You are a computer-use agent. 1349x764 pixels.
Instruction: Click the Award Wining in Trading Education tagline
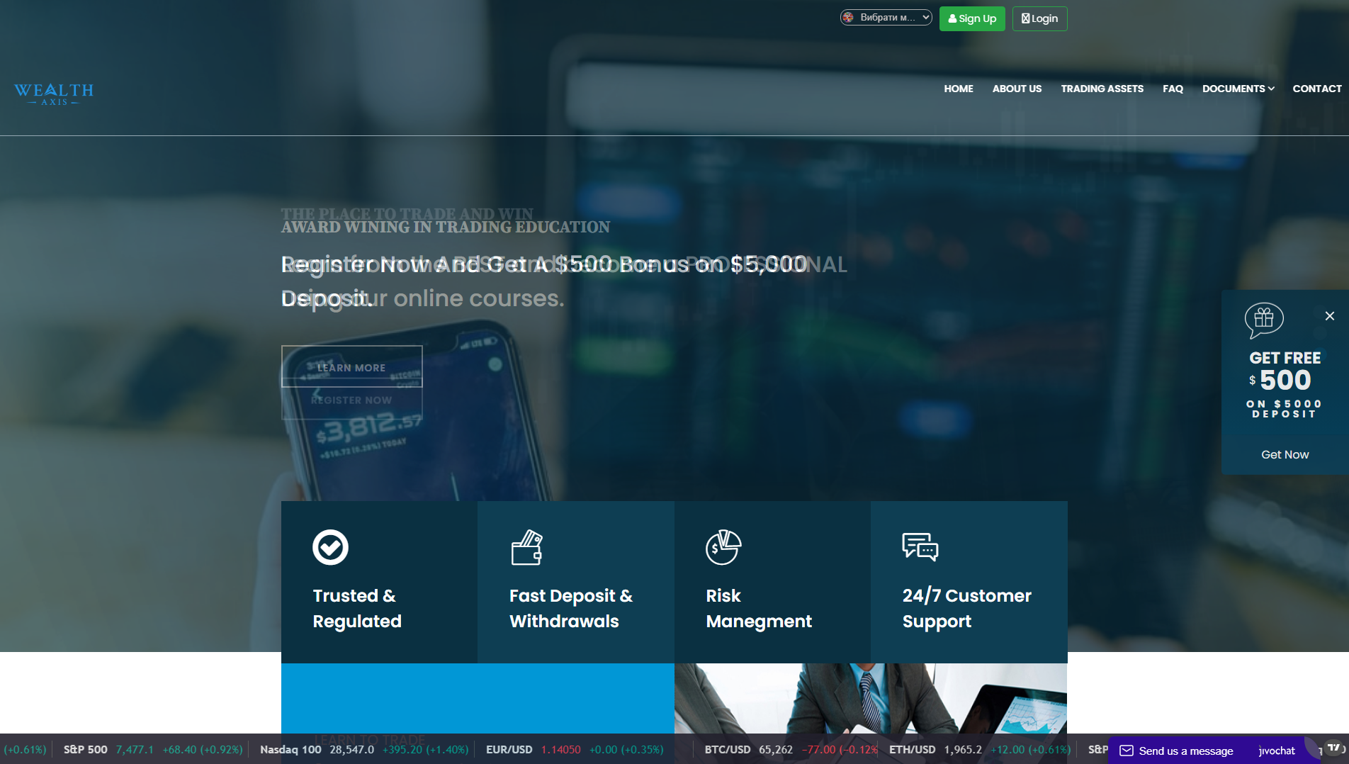[x=446, y=227]
